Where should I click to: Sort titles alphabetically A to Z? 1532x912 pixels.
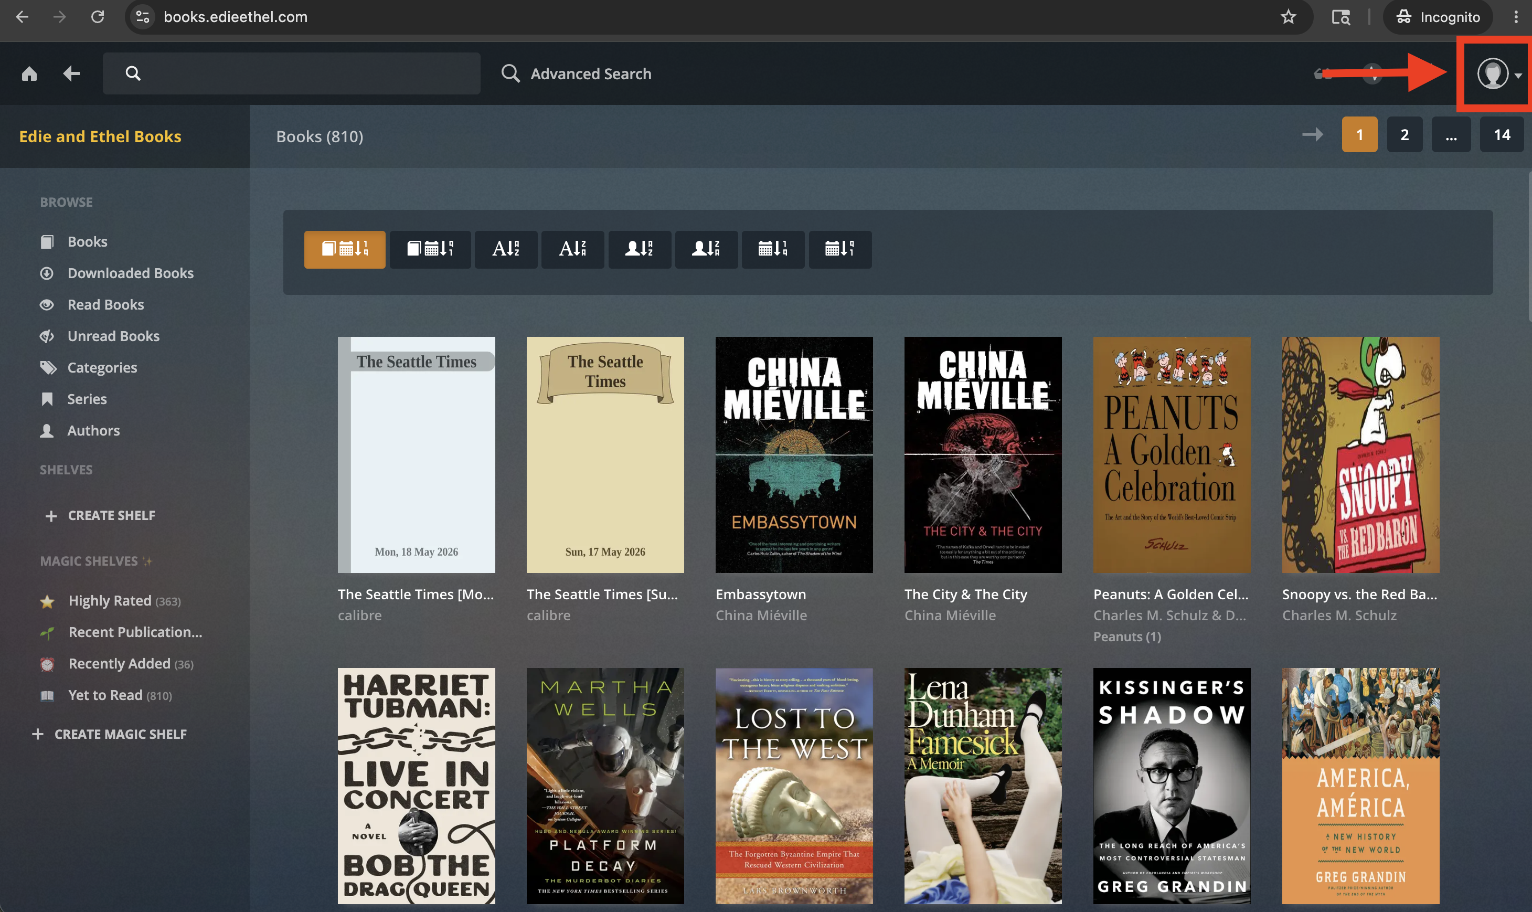tap(506, 249)
